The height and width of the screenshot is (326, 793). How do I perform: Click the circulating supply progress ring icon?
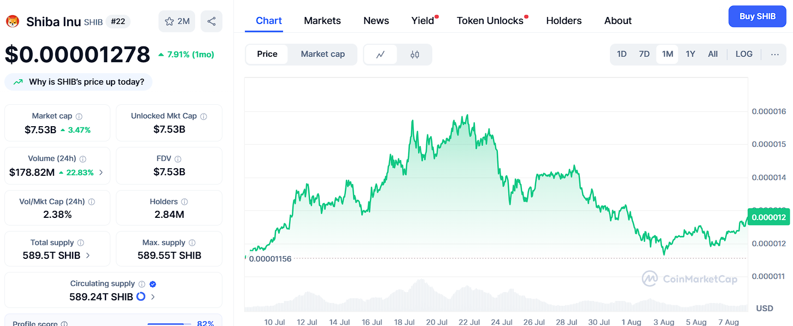(140, 297)
